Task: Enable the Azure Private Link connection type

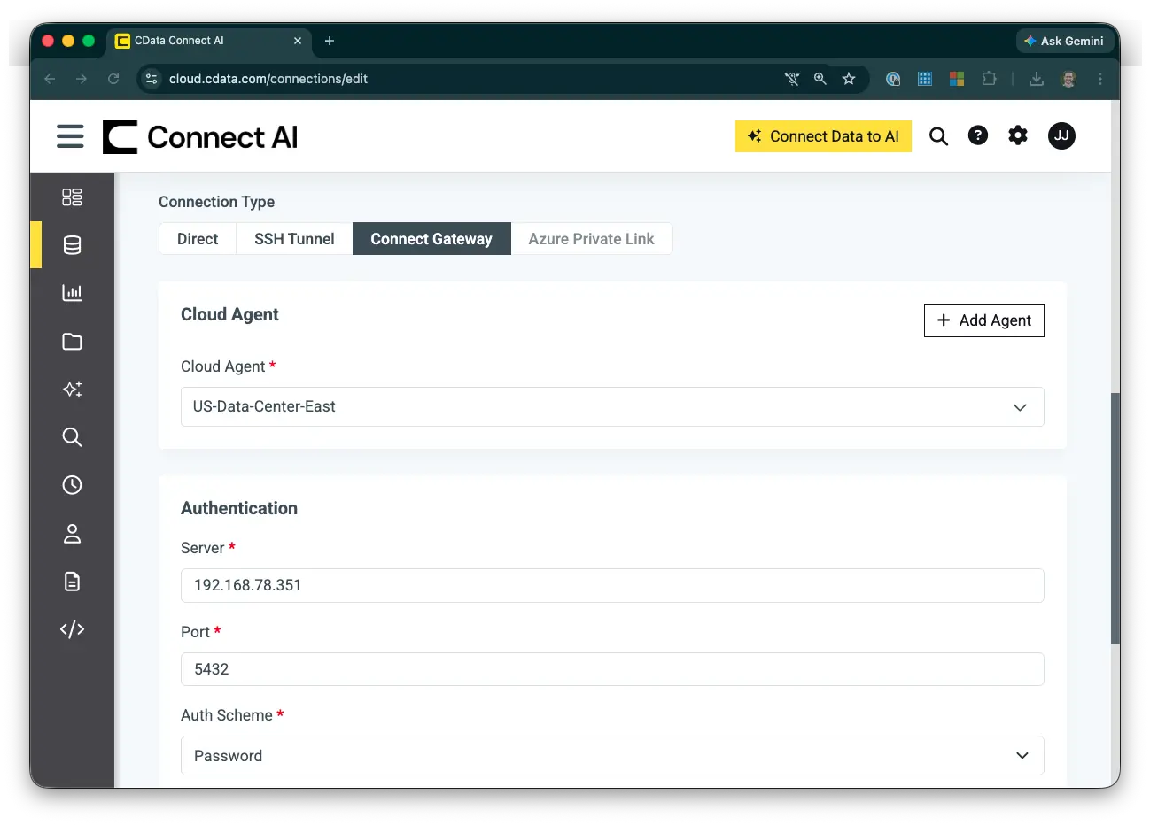Action: click(592, 238)
